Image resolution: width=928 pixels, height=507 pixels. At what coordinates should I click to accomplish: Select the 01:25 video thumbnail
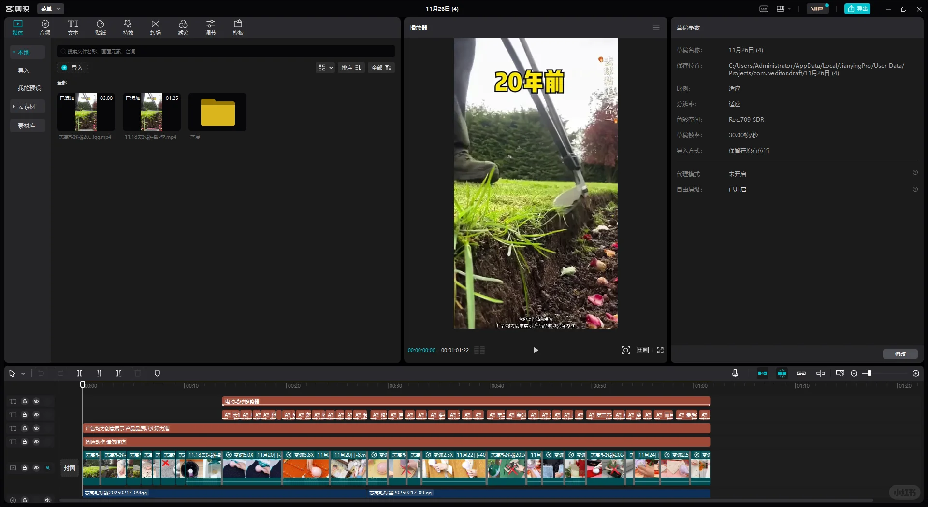pos(152,112)
